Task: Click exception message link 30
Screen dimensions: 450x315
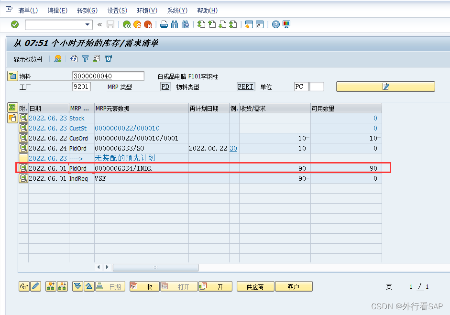Action: click(233, 148)
